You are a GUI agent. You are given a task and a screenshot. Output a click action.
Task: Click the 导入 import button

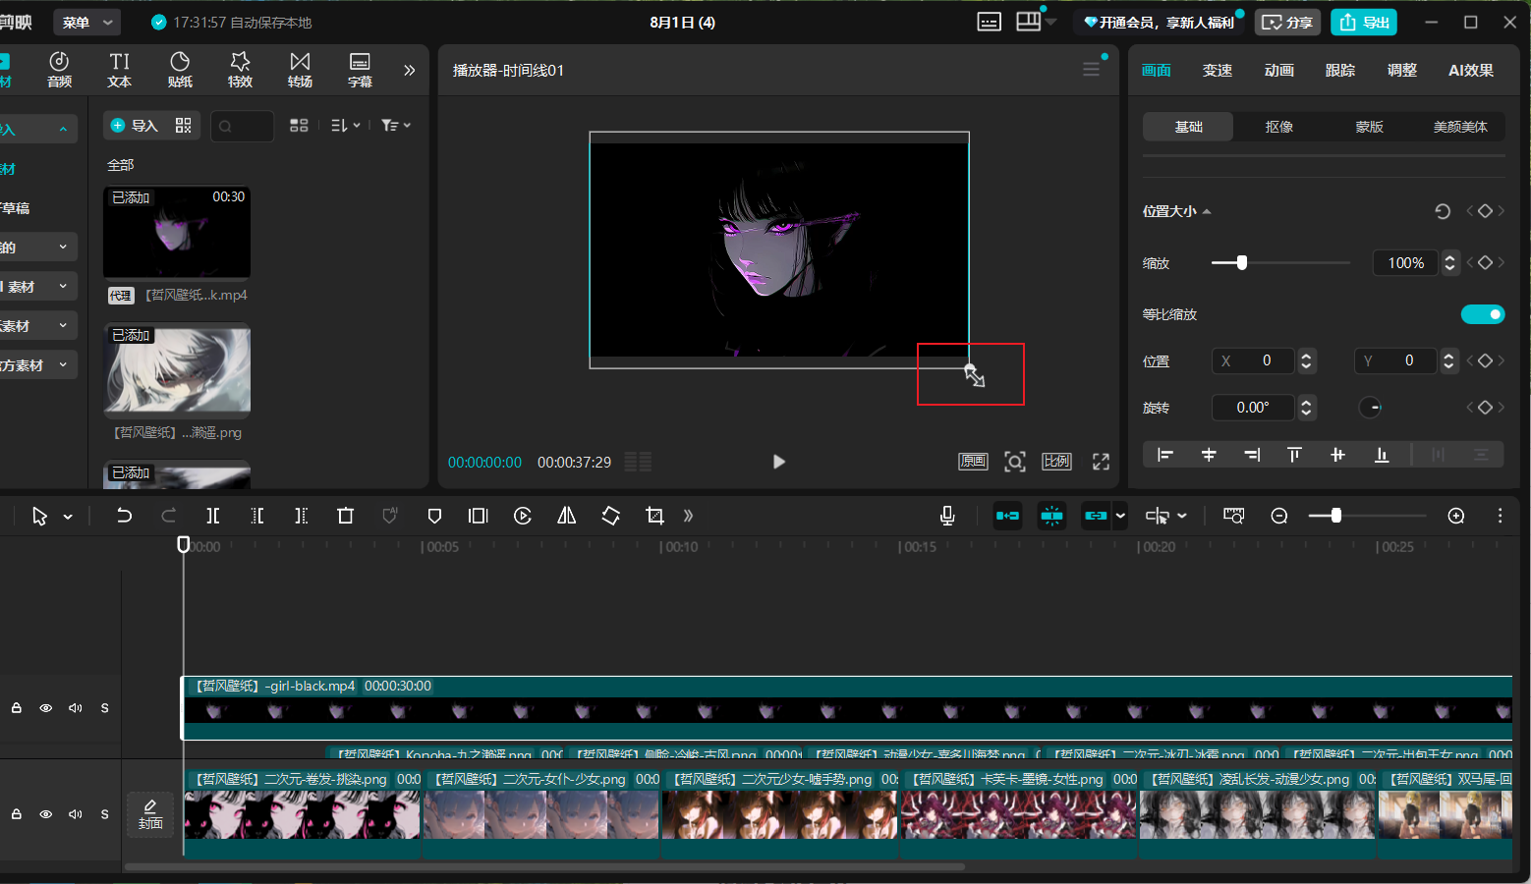point(135,126)
